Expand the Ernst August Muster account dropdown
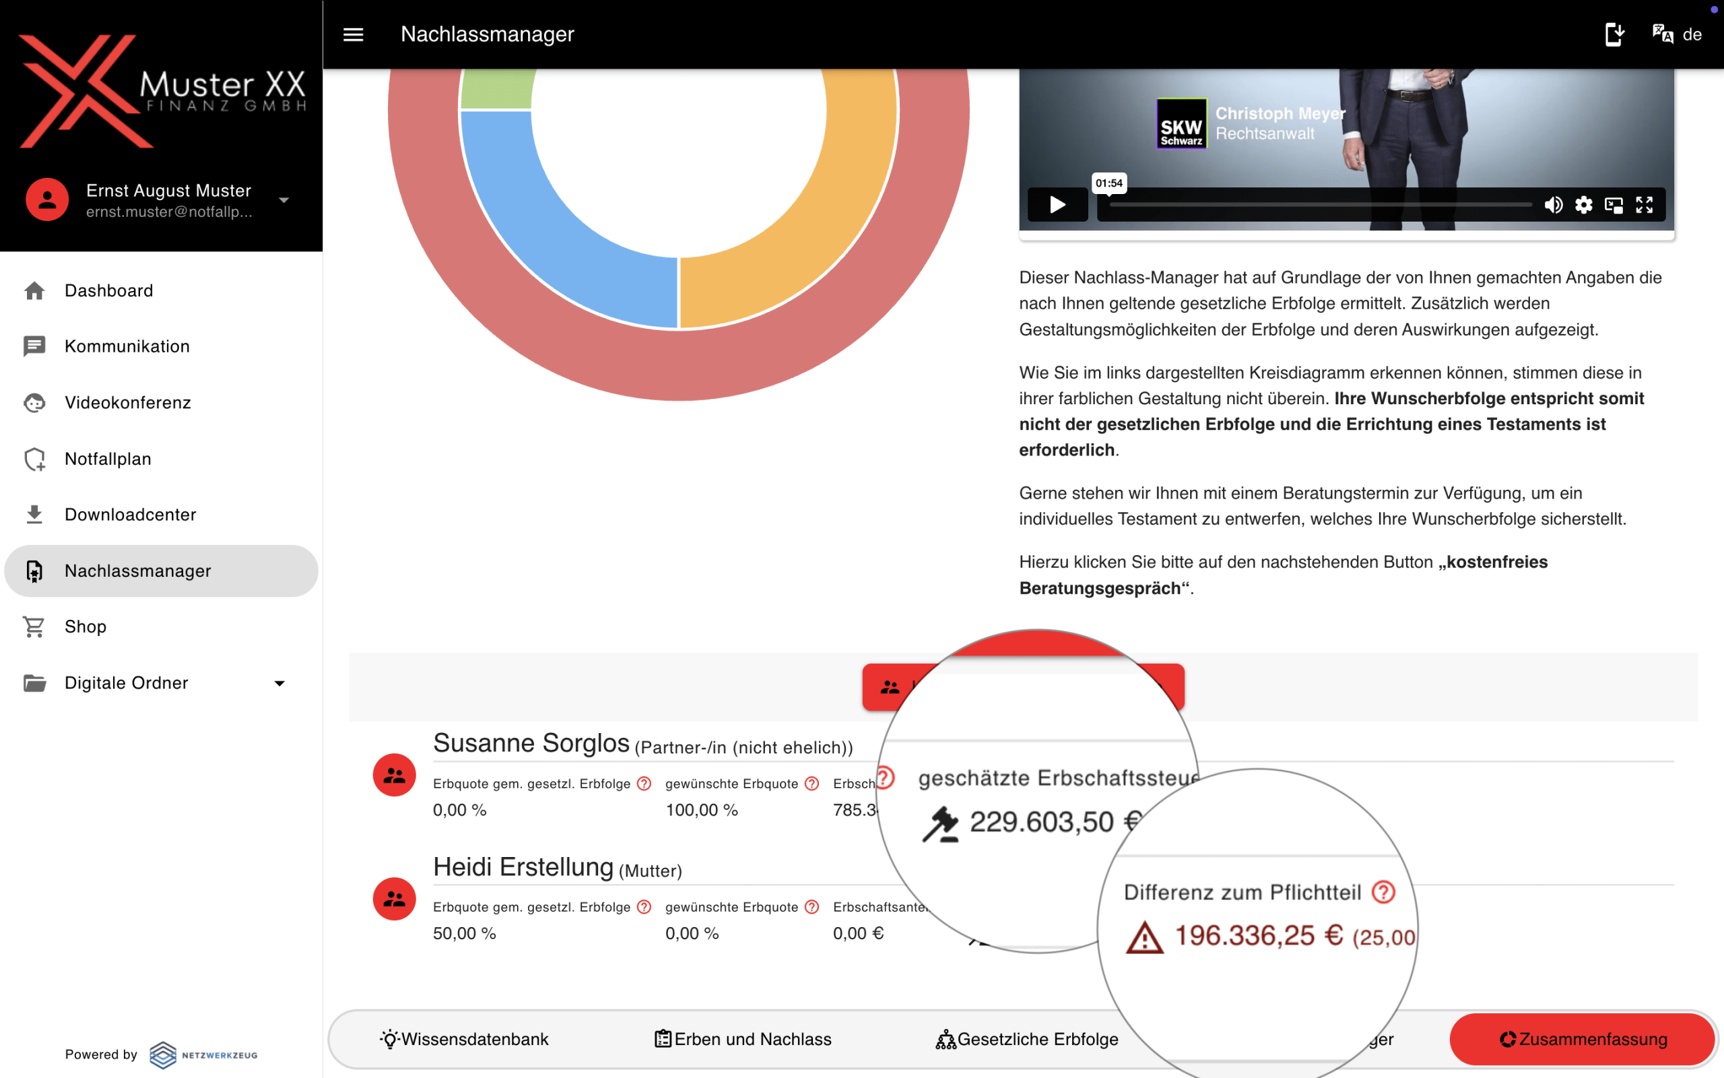The image size is (1724, 1078). [x=284, y=200]
